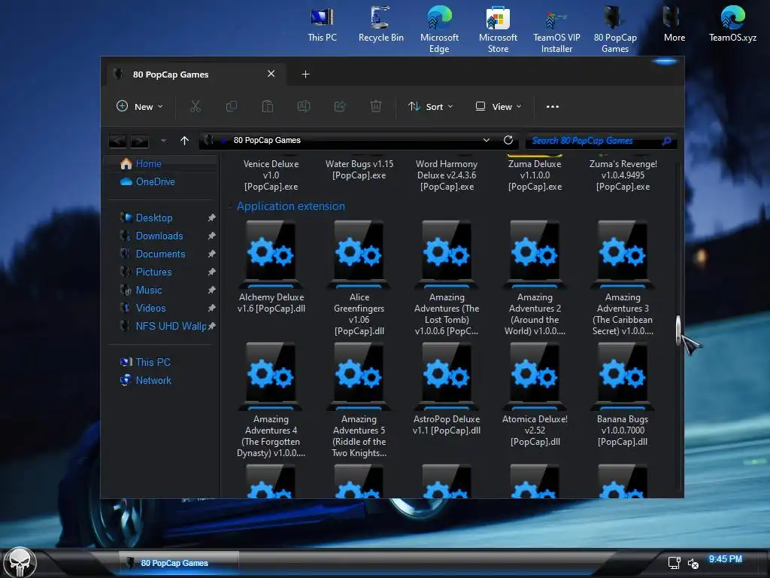Click the Share icon in toolbar
Screen dimensions: 770x578
point(340,106)
